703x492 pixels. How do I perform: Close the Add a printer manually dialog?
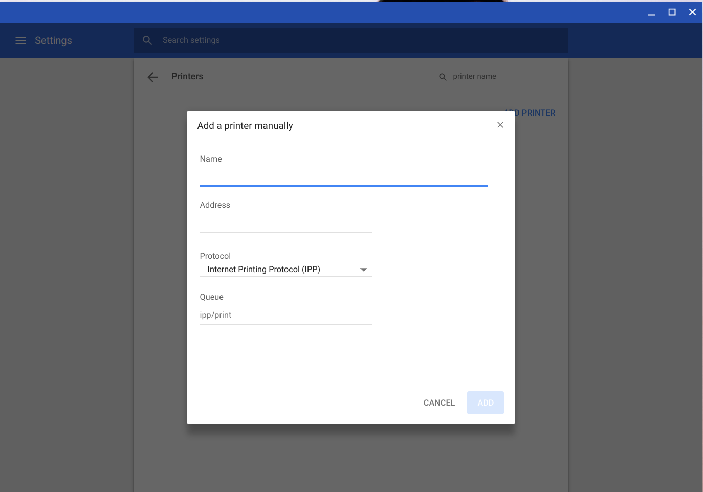500,125
